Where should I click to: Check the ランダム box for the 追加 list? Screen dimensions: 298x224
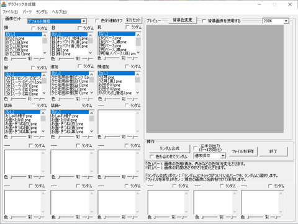79,66
